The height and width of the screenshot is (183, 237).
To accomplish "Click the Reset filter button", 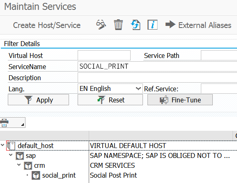I will 110,100.
